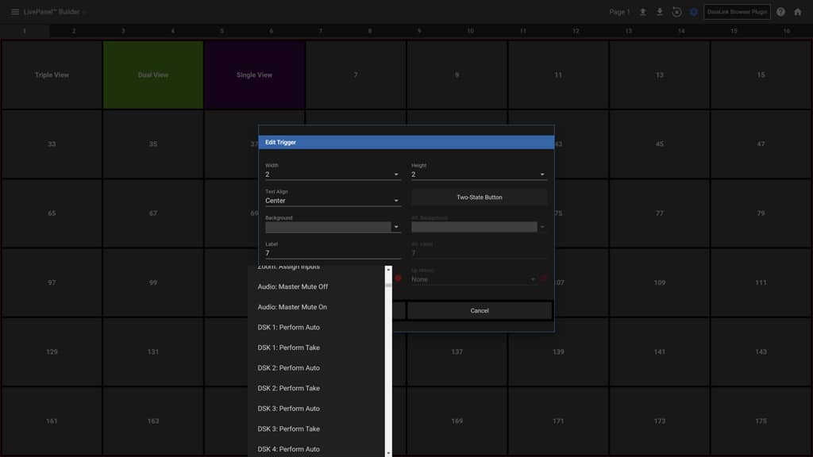This screenshot has height=457, width=813.
Task: Click the upload arrow icon
Action: click(x=643, y=12)
